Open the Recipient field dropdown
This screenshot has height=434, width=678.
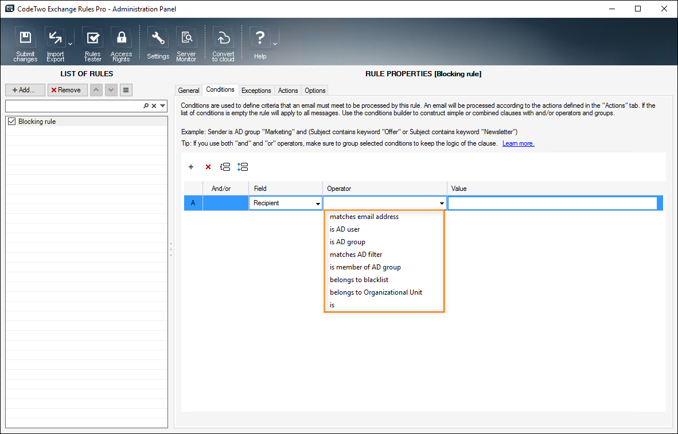click(318, 204)
